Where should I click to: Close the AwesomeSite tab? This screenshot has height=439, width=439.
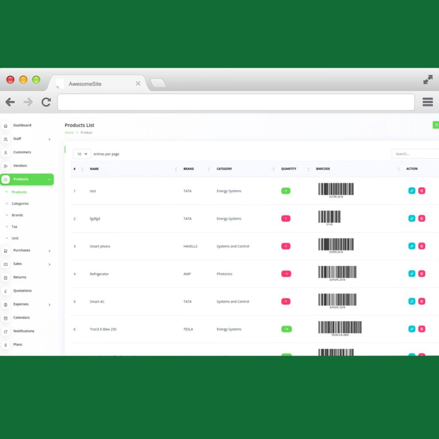click(138, 83)
